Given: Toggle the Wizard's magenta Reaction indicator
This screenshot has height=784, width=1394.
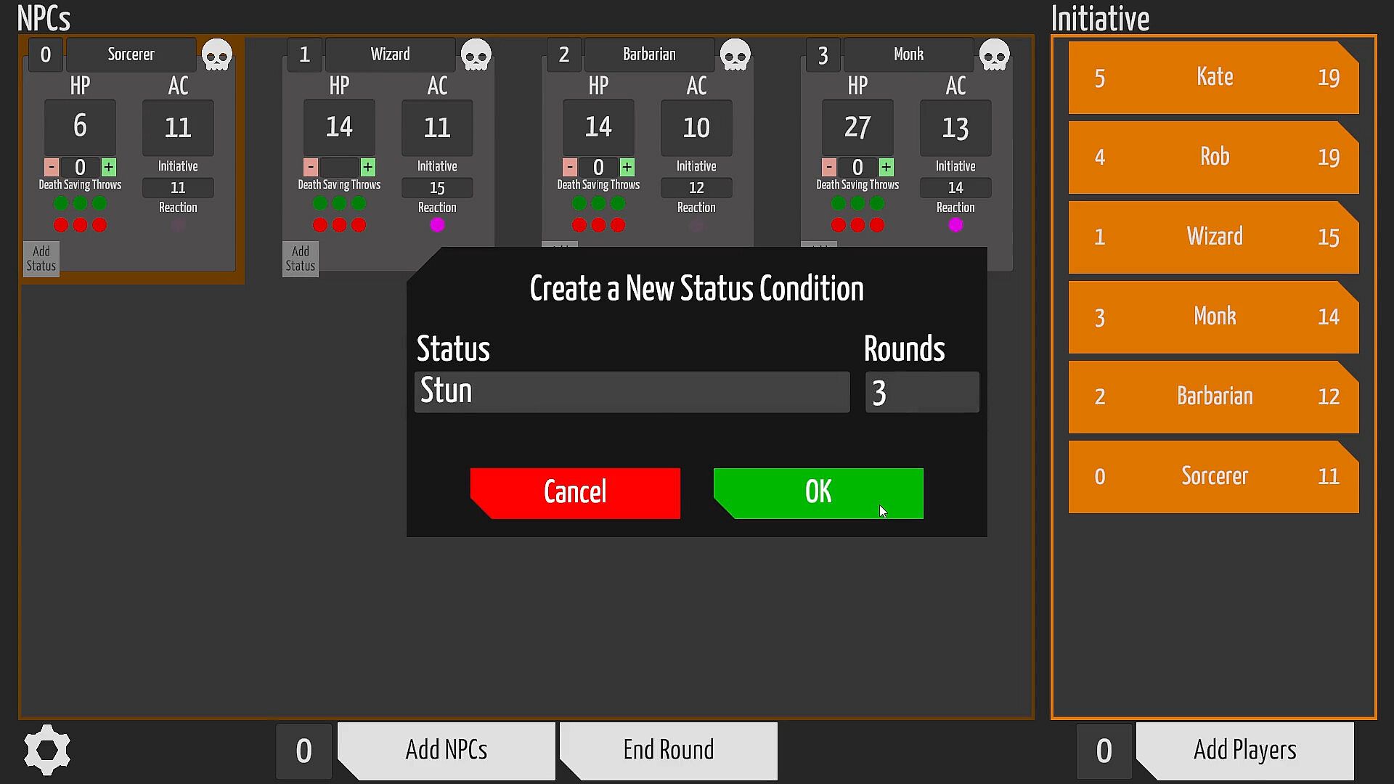Looking at the screenshot, I should click(x=437, y=225).
